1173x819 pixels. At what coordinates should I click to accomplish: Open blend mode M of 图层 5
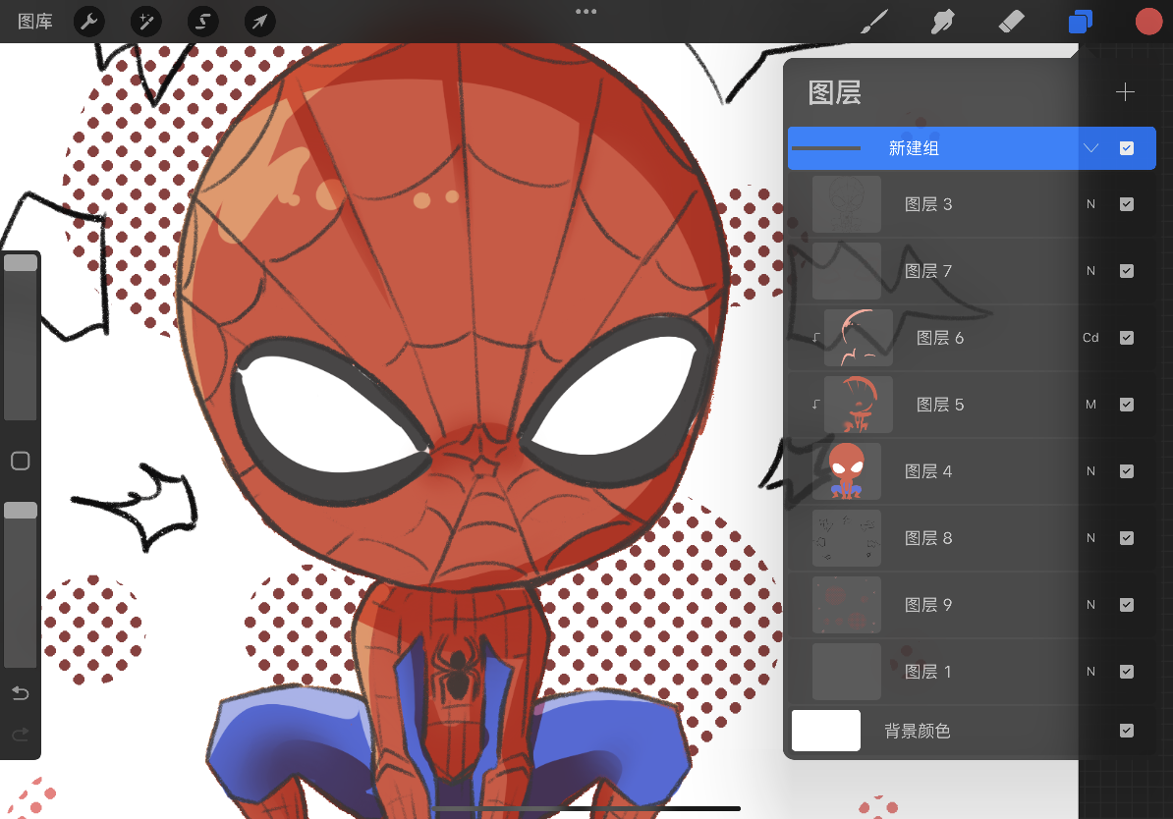tap(1090, 405)
